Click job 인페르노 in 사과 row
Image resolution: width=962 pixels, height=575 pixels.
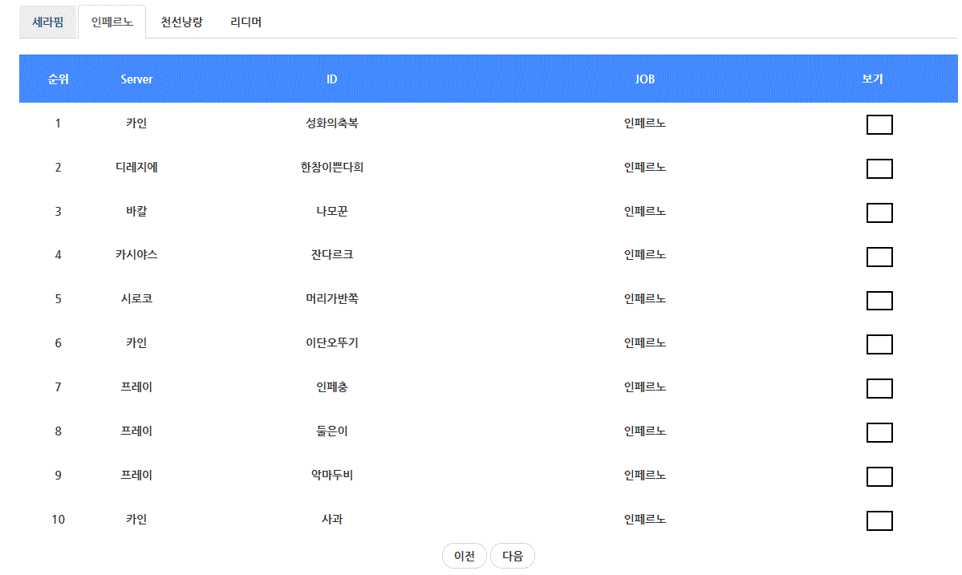(x=645, y=519)
